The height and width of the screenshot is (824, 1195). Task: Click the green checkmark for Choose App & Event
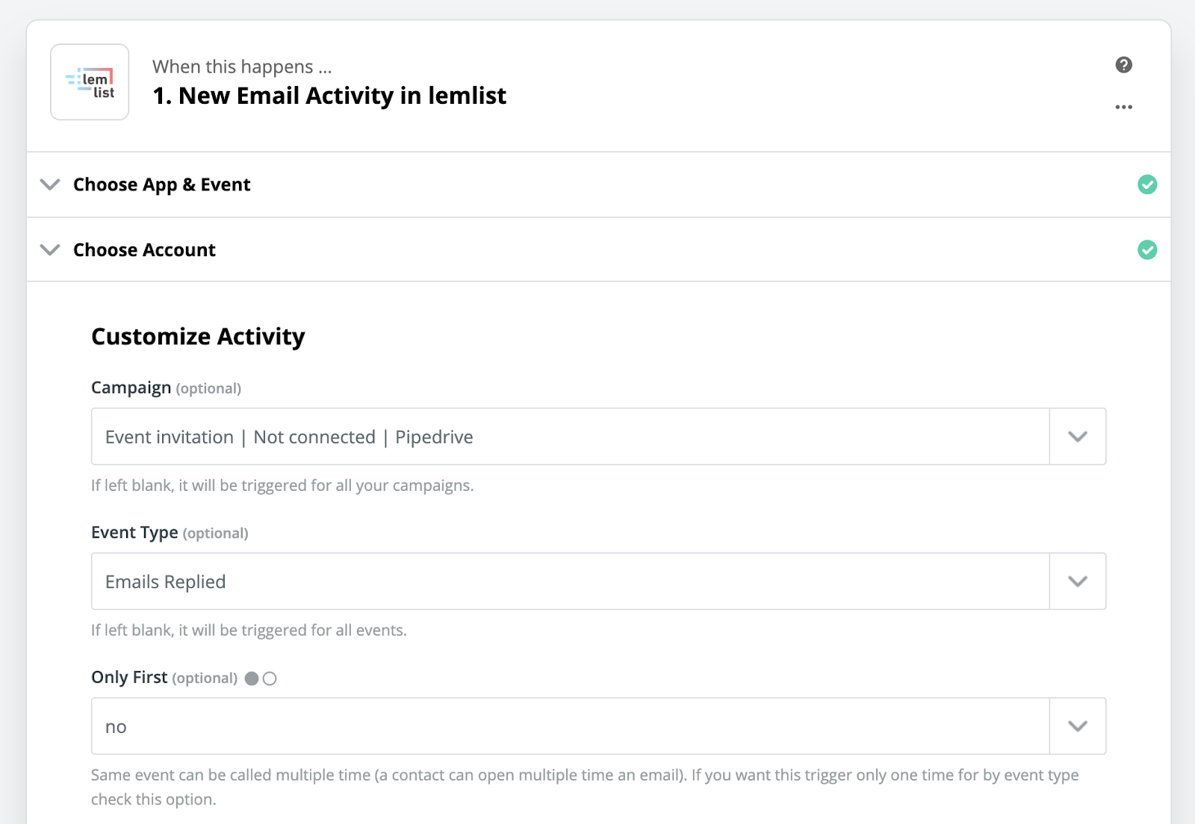tap(1147, 185)
